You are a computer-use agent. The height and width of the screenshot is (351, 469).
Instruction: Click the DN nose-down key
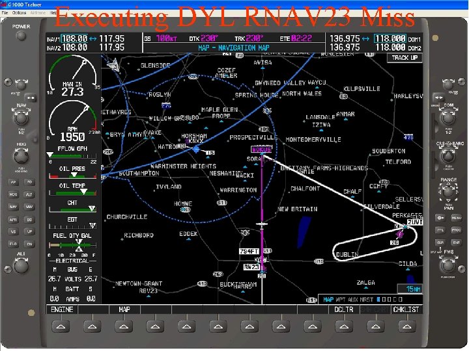coord(29,244)
